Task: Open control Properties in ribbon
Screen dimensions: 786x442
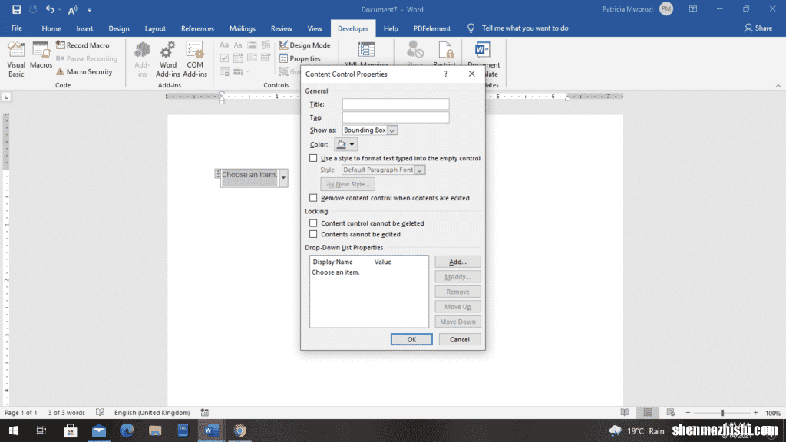Action: pos(300,58)
